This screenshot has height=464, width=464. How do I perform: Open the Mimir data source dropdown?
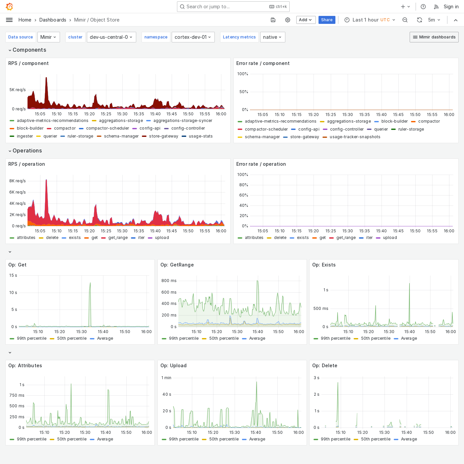pos(49,37)
